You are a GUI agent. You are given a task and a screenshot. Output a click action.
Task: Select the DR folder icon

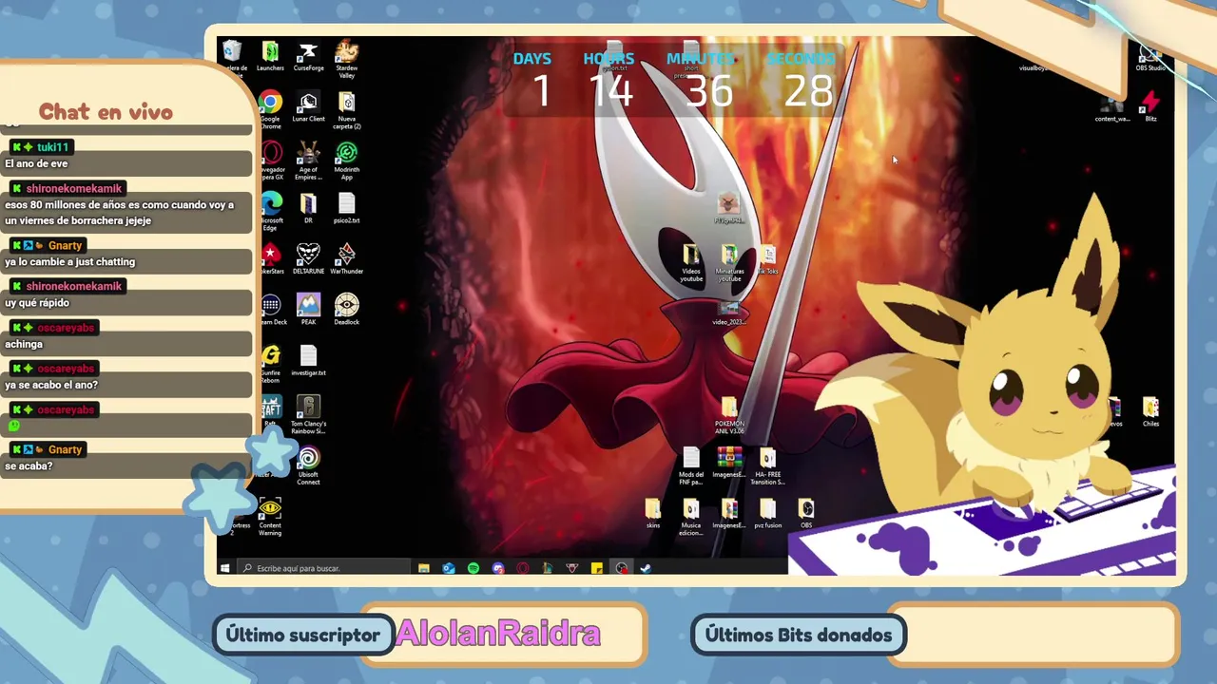point(308,209)
